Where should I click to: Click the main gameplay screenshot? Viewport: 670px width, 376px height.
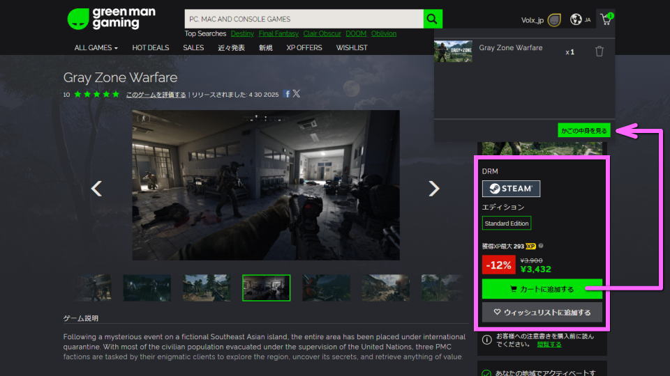tap(266, 185)
